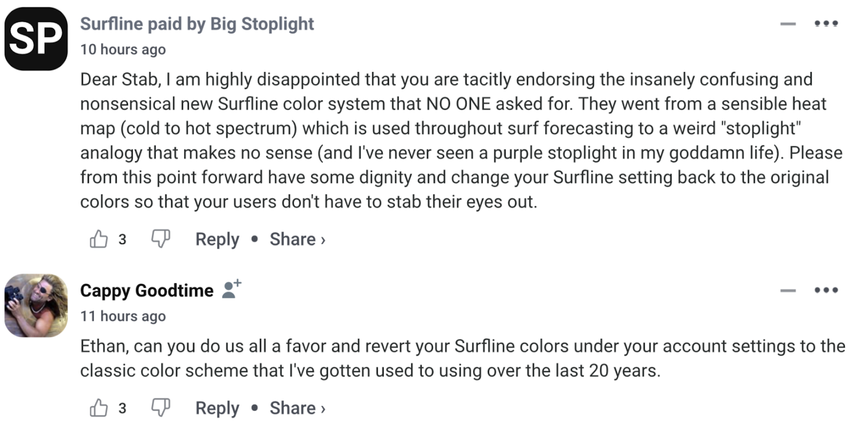Open Cappy Goodtime's profile name
This screenshot has width=856, height=433.
click(x=147, y=290)
